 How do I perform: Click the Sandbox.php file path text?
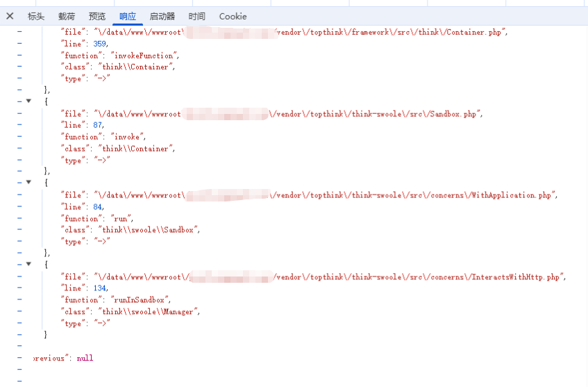pos(287,114)
